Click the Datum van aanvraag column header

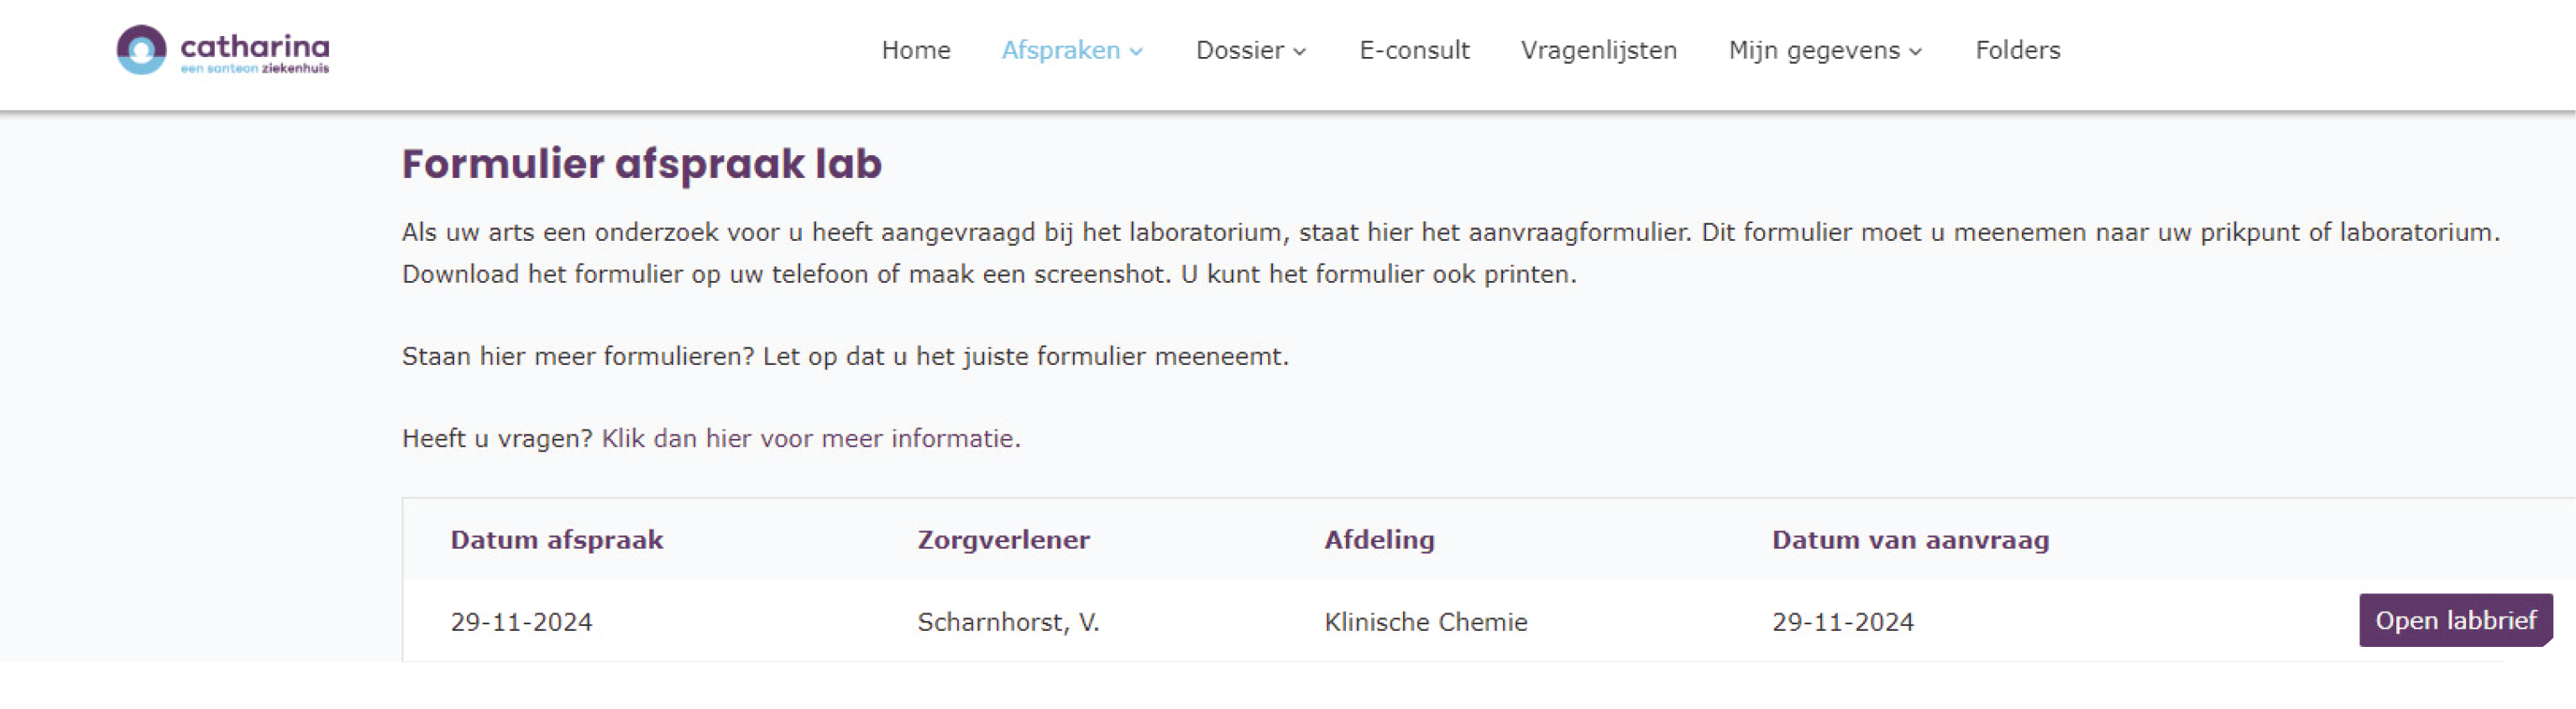pos(1910,540)
